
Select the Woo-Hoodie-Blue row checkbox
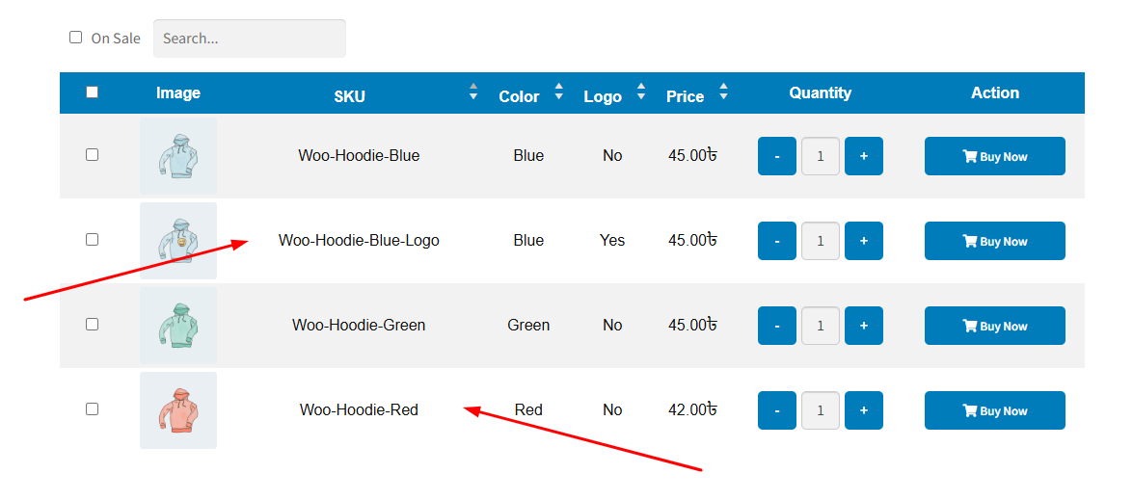(93, 154)
